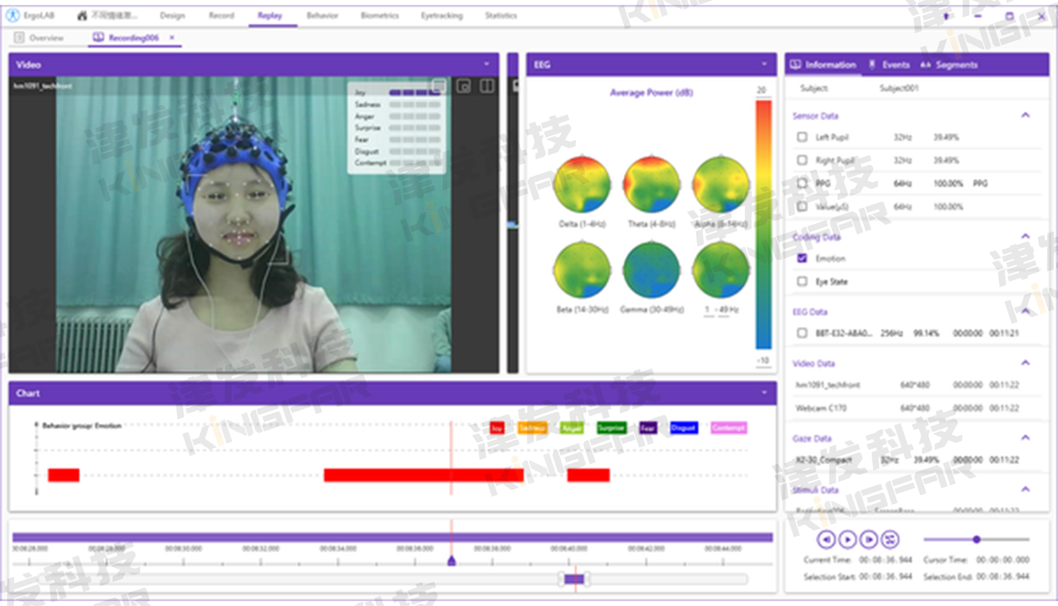Toggle the PPG sensor checkbox
1058x606 pixels.
(802, 183)
